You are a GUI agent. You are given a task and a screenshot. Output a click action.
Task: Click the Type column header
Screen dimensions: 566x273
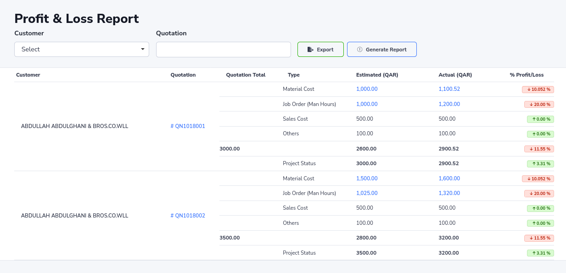point(294,75)
